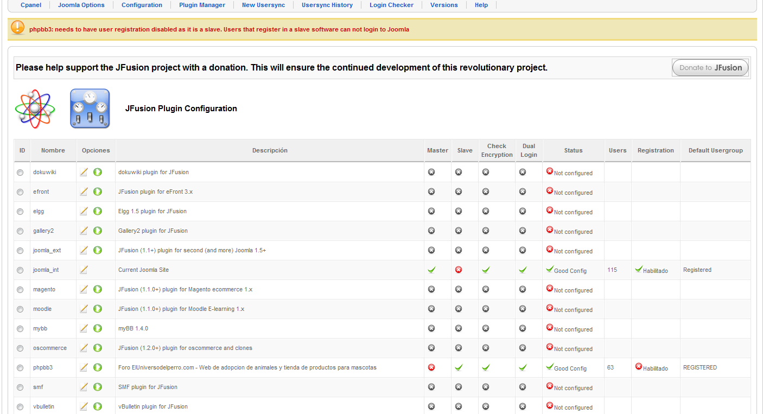The image size is (763, 414).
Task: Go to the Configuration menu item
Action: tap(142, 5)
